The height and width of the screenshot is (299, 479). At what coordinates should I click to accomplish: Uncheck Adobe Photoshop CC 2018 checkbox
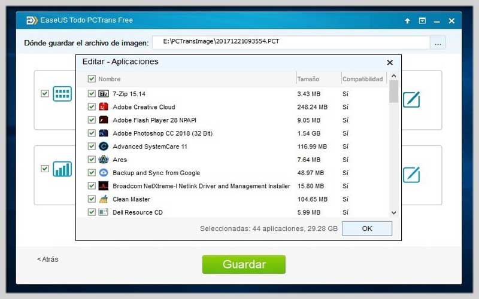pos(92,133)
